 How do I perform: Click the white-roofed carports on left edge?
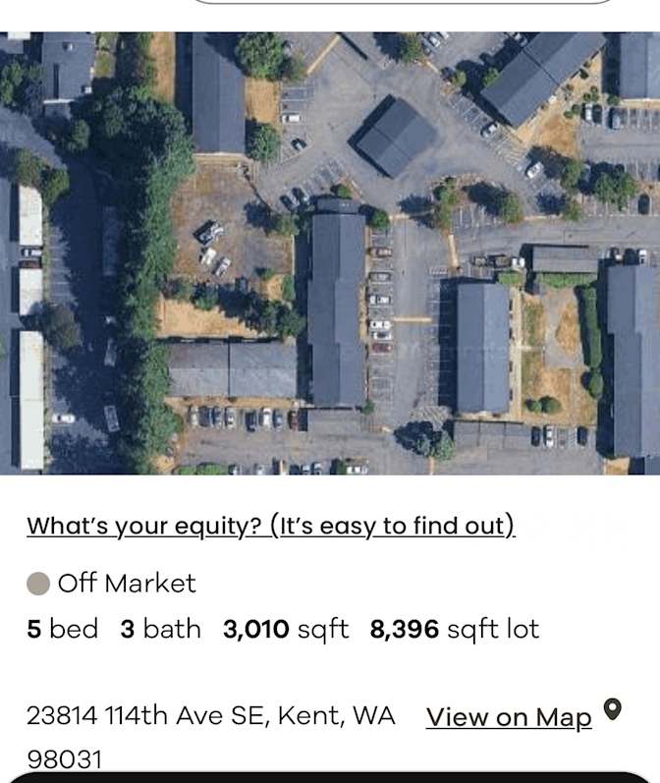(x=31, y=327)
